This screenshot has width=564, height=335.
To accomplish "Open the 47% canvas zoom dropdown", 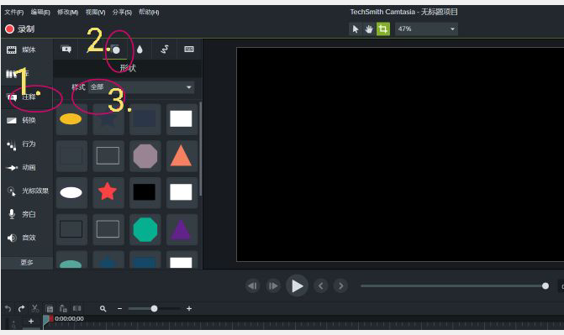I will 426,29.
